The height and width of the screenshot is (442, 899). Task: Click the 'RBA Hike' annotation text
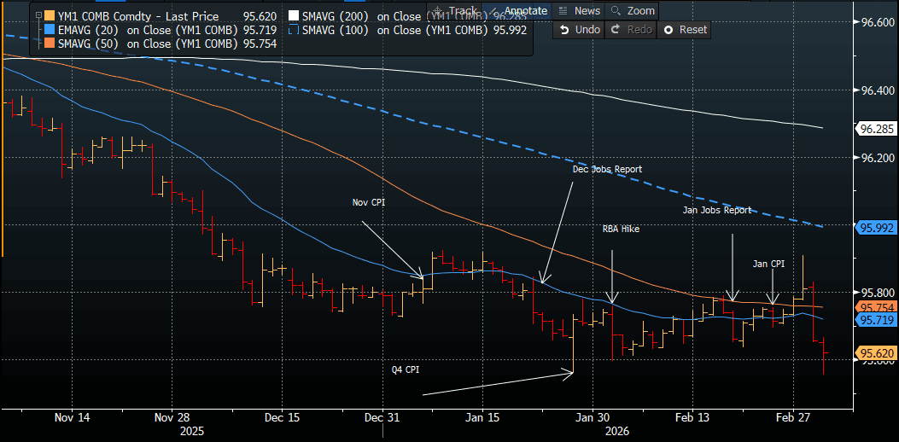[619, 229]
